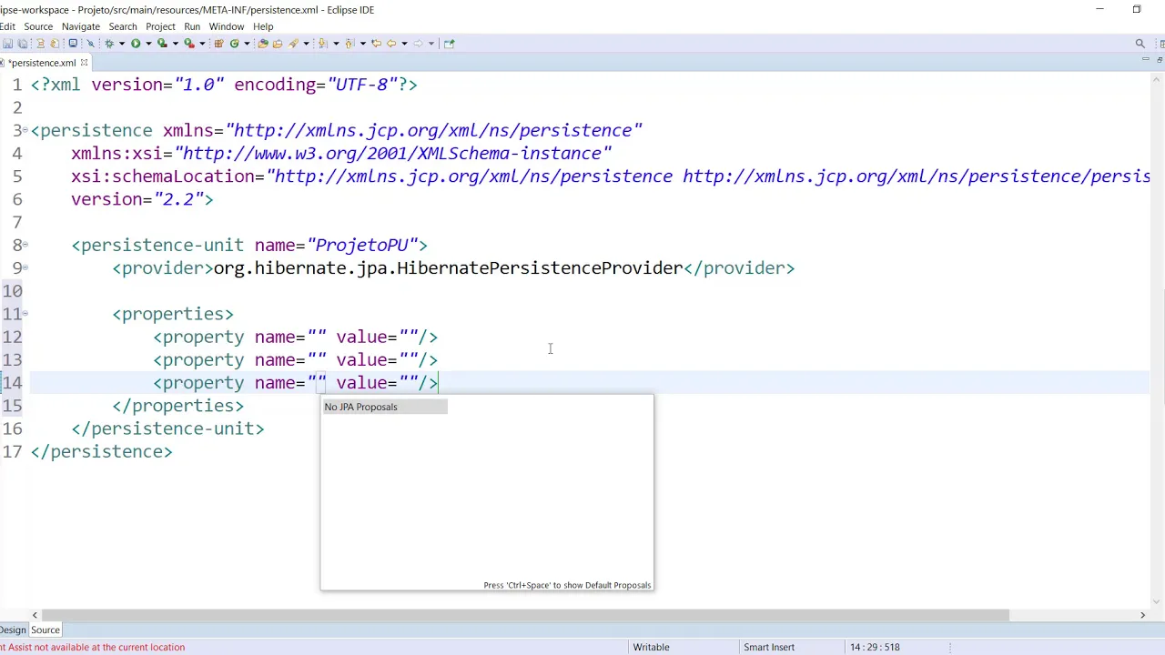The height and width of the screenshot is (655, 1165).
Task: Click the horizontal scrollbar right arrow
Action: point(1142,616)
